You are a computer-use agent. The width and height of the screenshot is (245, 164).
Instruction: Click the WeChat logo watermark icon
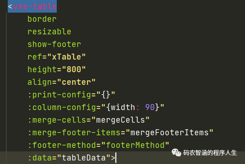(176, 153)
